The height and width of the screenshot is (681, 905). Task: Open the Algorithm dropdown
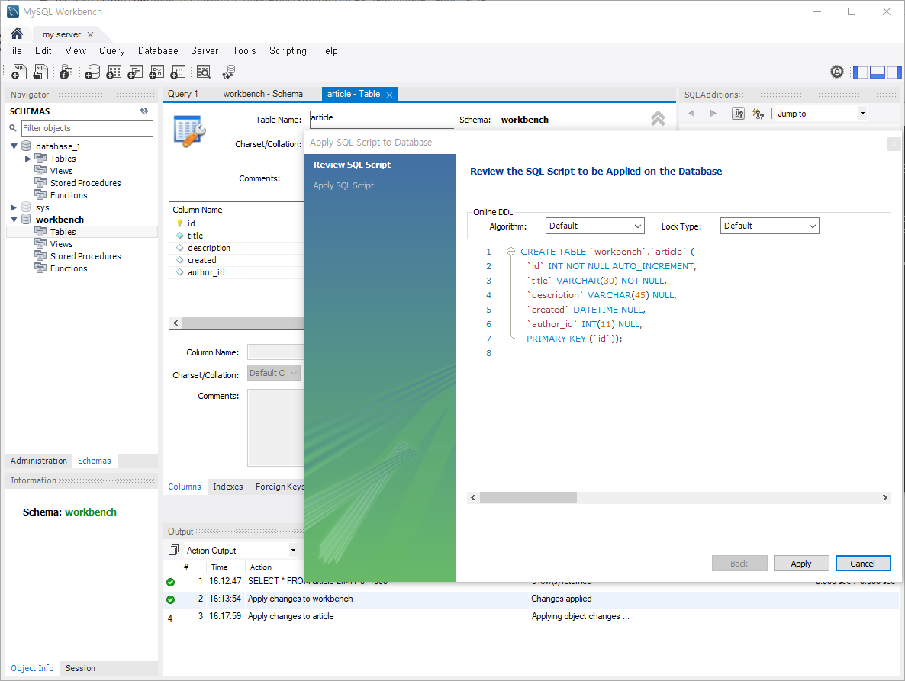(x=595, y=226)
